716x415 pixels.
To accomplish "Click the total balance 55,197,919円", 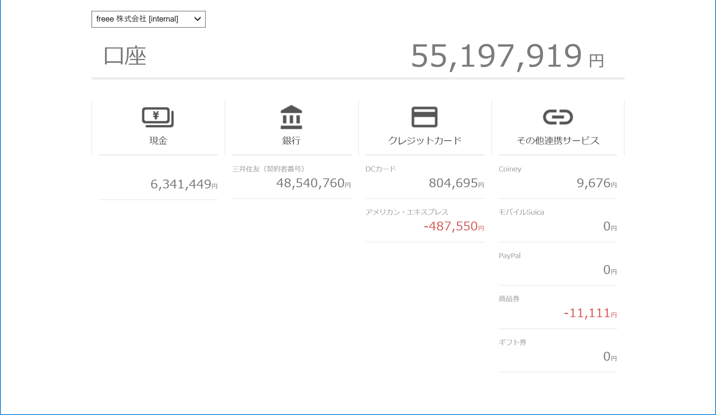I will point(507,56).
